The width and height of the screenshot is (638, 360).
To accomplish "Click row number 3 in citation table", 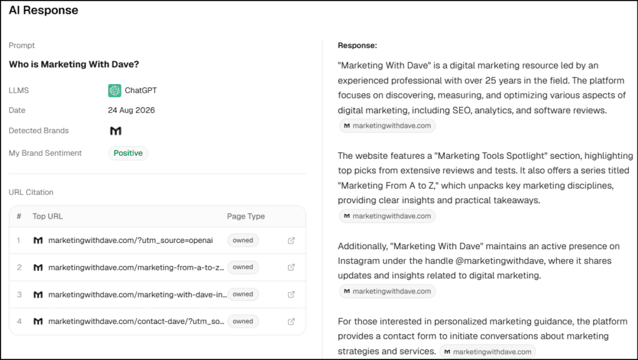I will tap(19, 295).
